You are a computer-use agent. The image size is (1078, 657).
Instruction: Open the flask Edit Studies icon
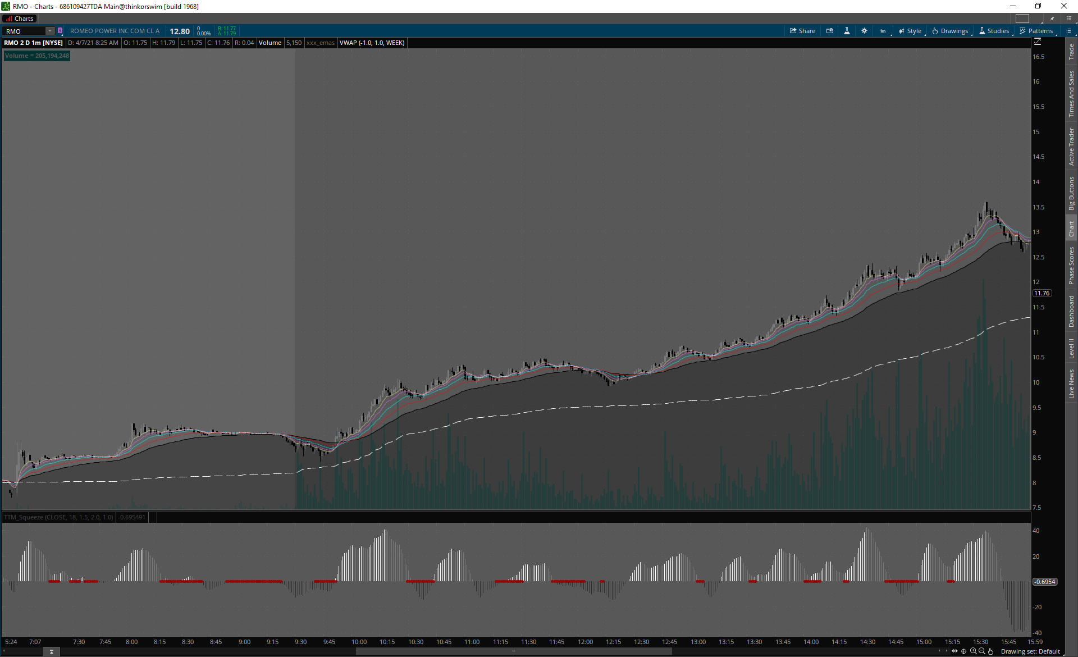click(847, 31)
